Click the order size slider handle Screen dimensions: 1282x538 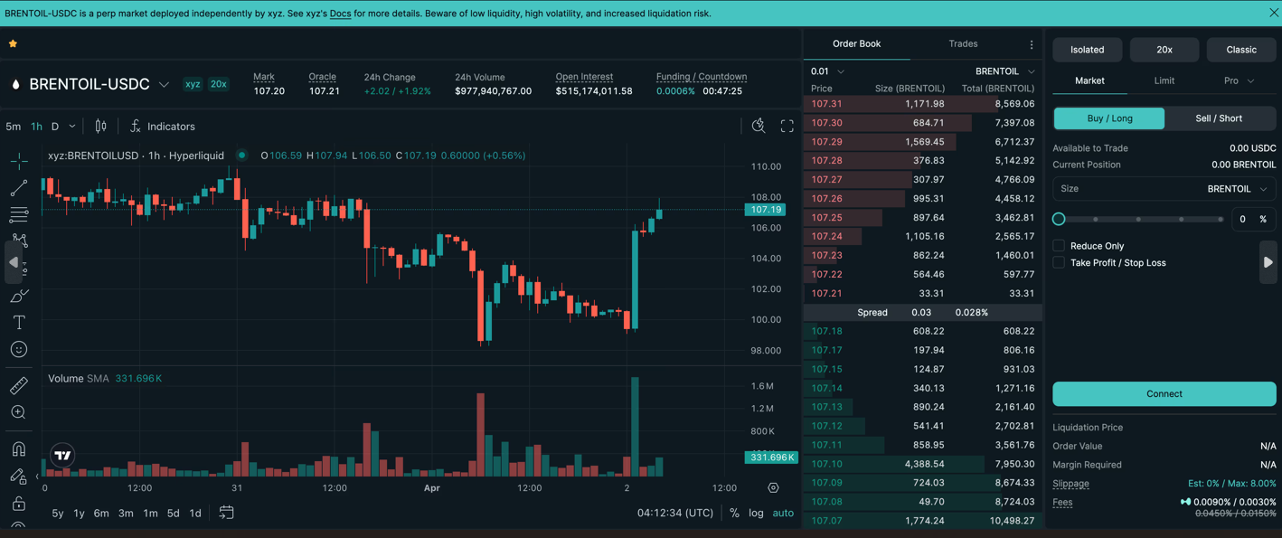[x=1059, y=219]
